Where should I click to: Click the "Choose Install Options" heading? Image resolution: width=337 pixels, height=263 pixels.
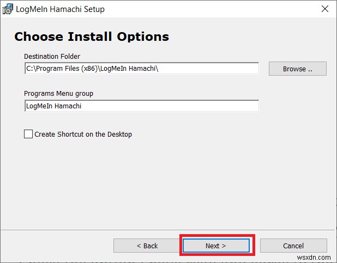coord(92,36)
